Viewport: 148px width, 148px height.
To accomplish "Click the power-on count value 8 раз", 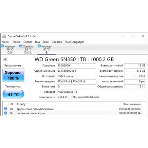I will click(x=135, y=81).
